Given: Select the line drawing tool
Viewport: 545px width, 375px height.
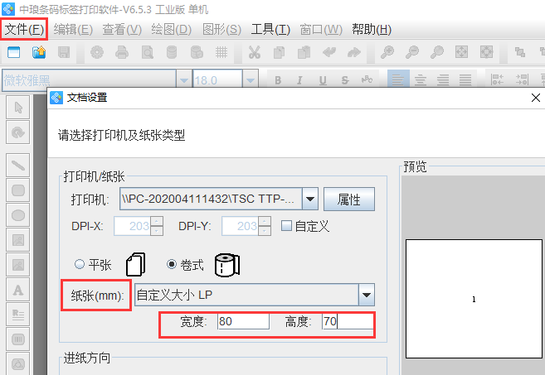Looking at the screenshot, I should [17, 164].
